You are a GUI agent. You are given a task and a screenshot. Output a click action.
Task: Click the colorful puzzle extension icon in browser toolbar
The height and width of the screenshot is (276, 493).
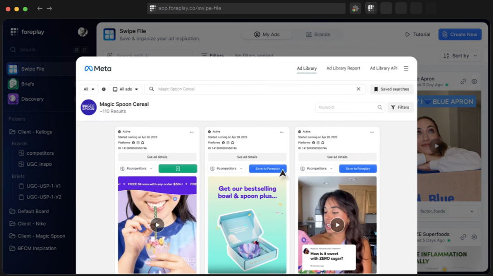(355, 8)
